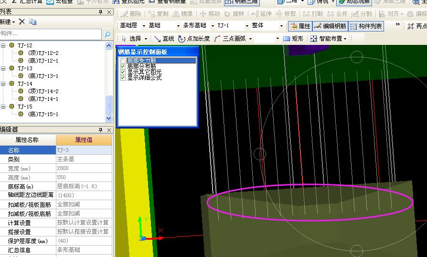The height and width of the screenshot is (257, 427).
Task: Select the 分割 split tool
Action: point(362,13)
